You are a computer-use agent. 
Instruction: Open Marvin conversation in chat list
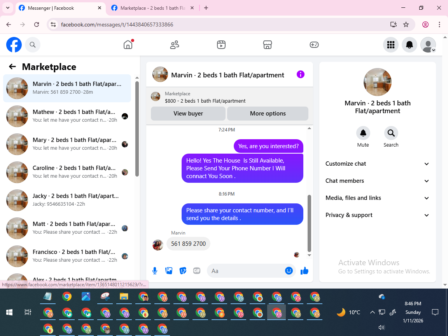point(67,88)
